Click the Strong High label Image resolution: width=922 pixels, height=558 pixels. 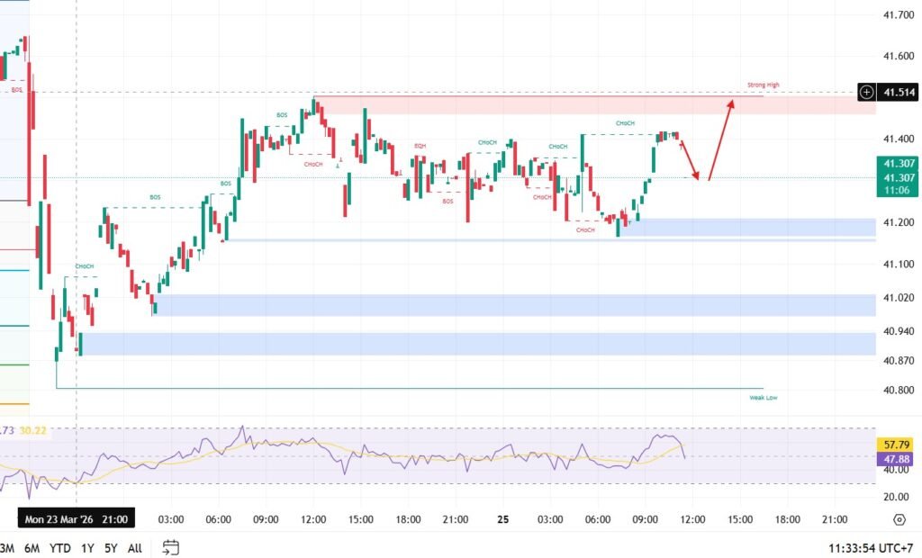[763, 85]
